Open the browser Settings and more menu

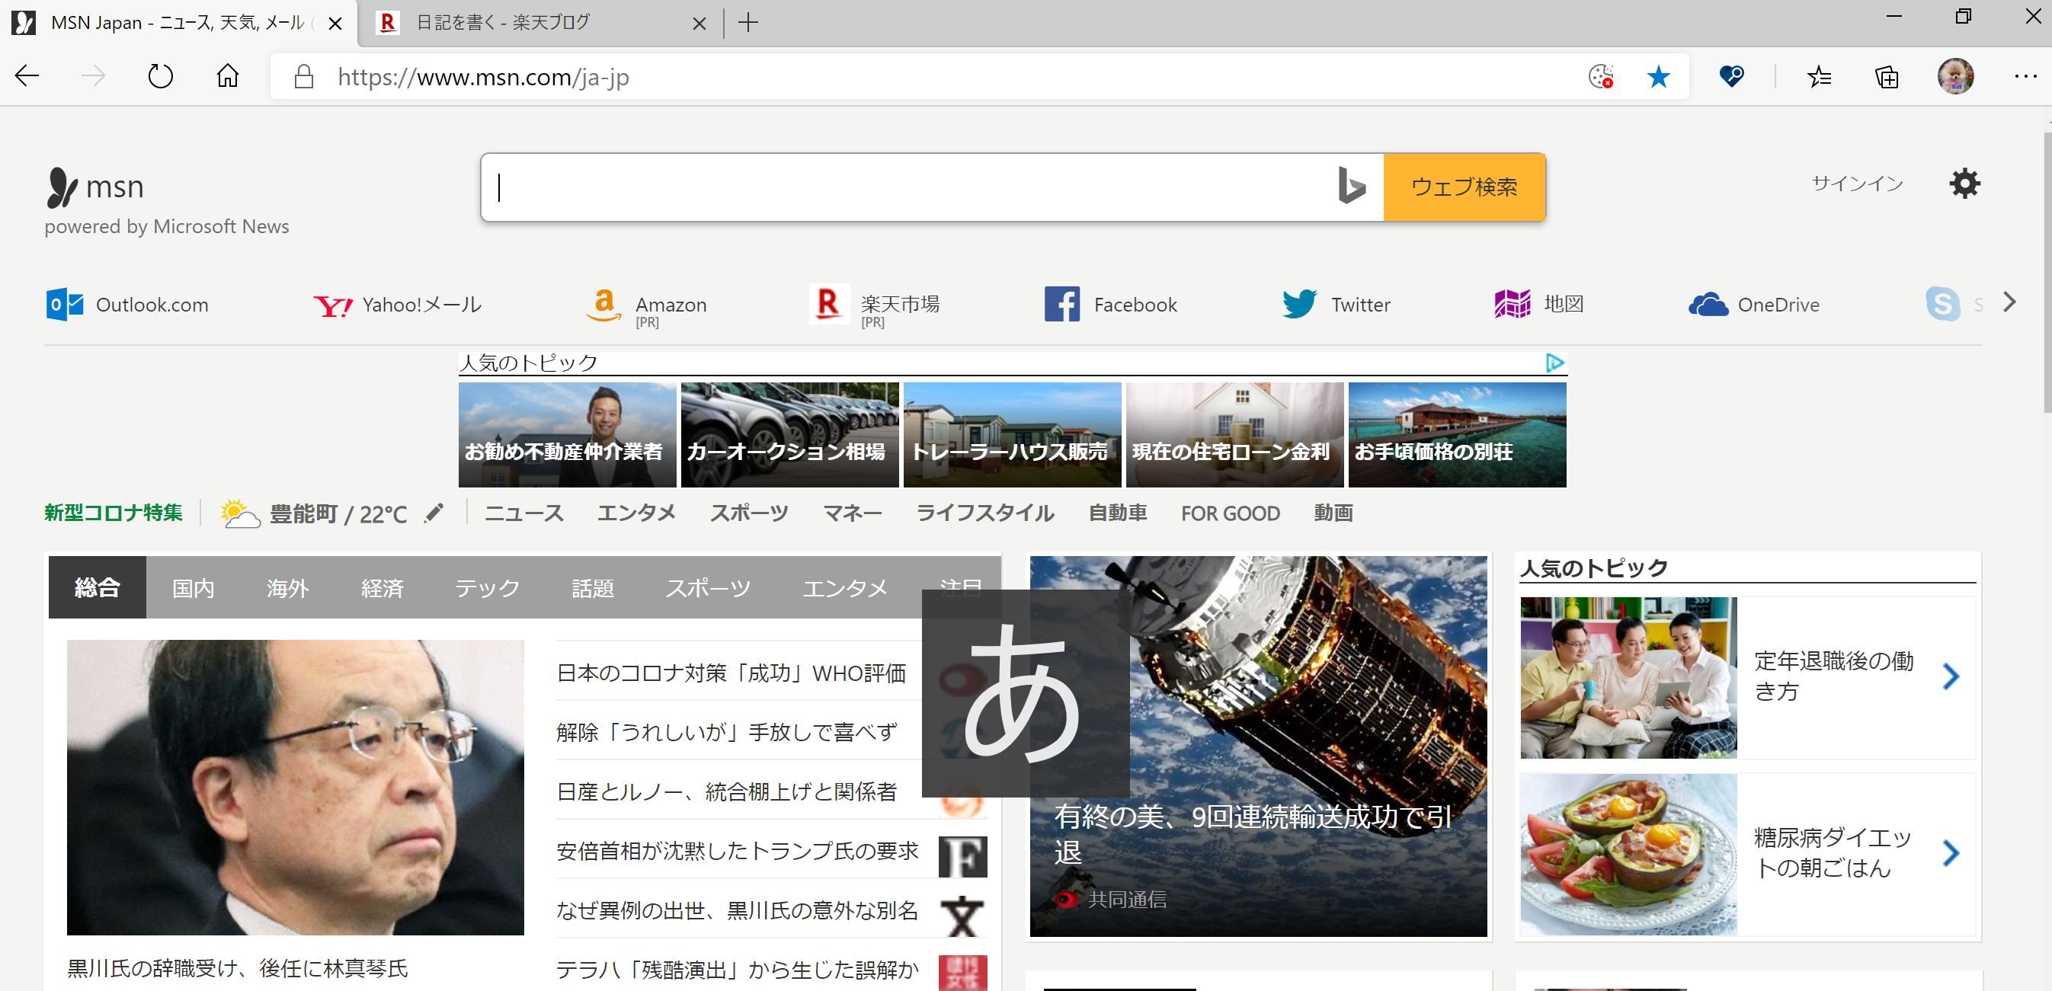pos(2025,76)
